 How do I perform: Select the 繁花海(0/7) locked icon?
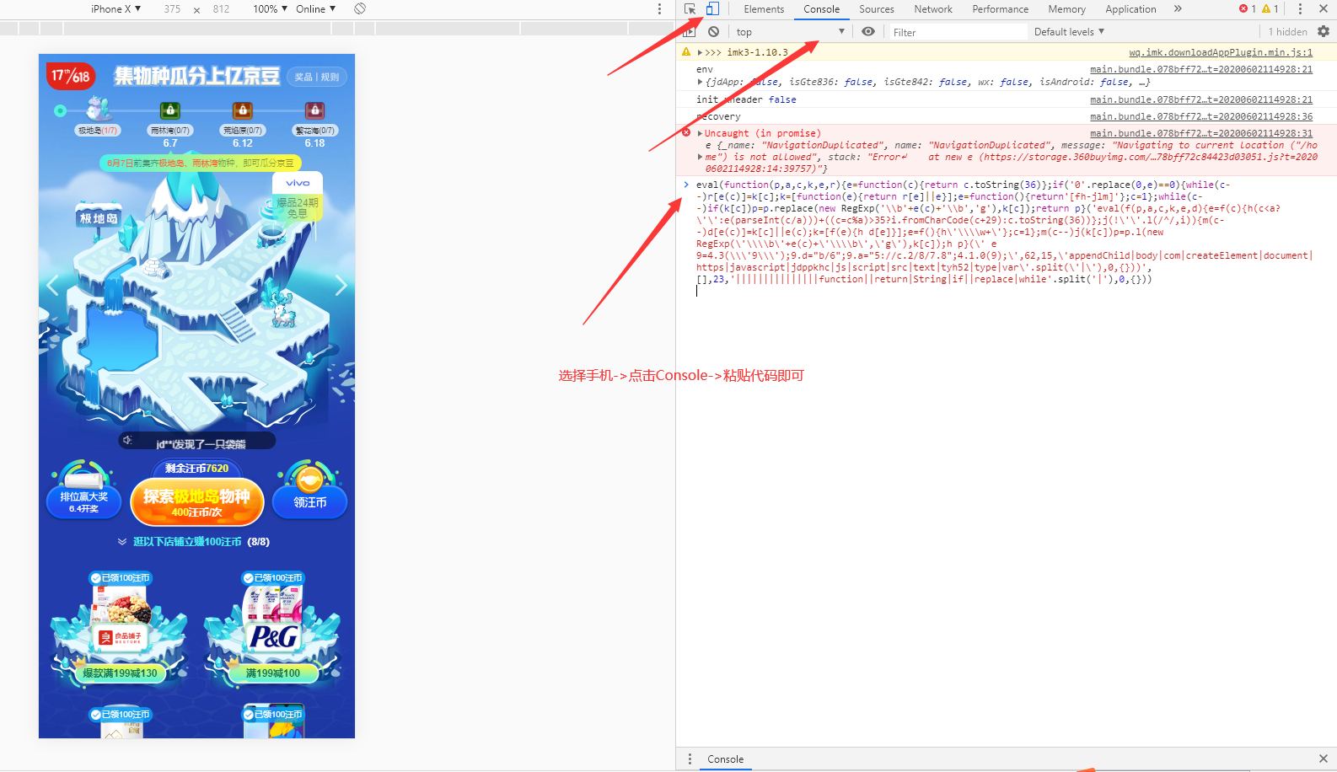tap(315, 110)
